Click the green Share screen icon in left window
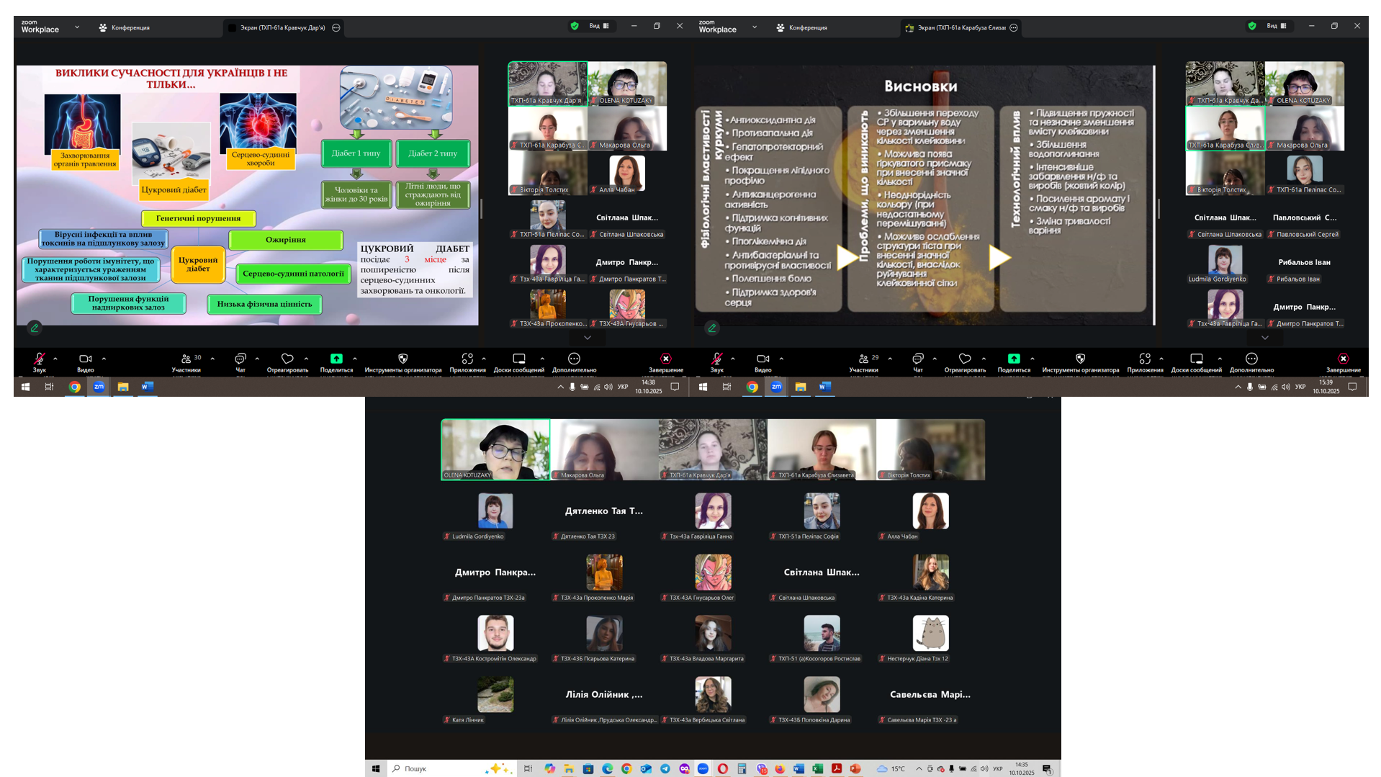The height and width of the screenshot is (777, 1381). click(x=336, y=359)
